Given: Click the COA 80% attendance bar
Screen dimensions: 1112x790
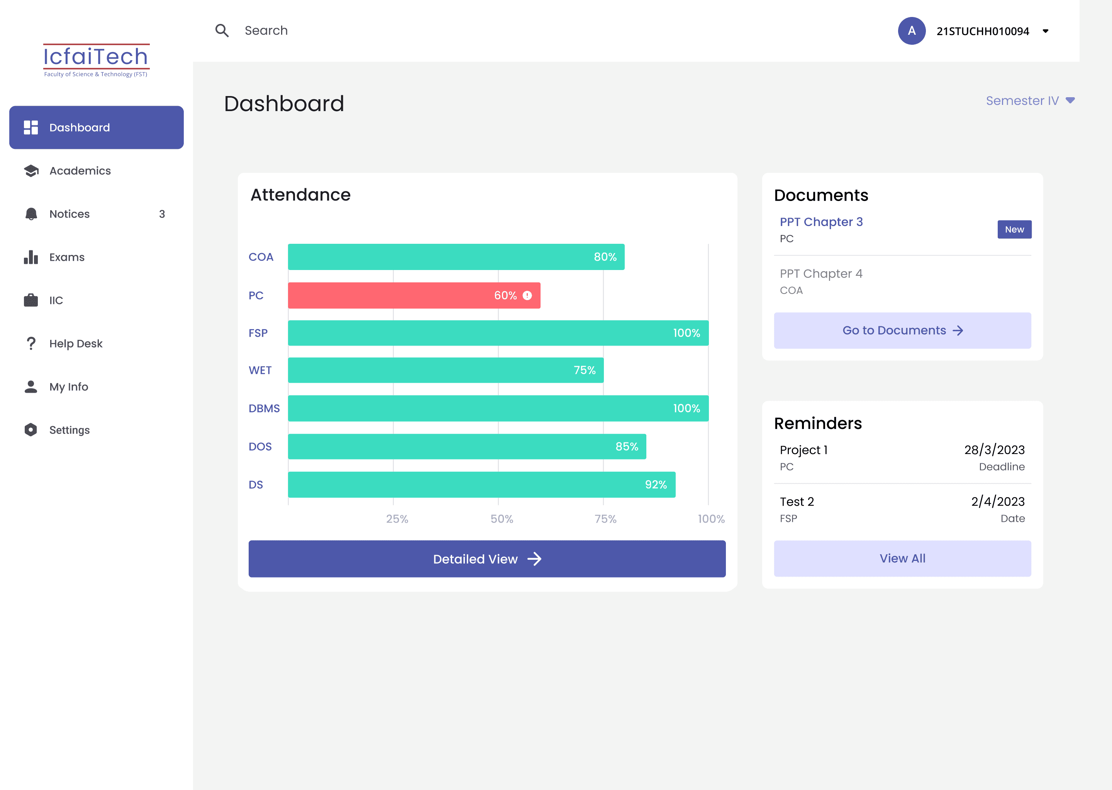Looking at the screenshot, I should coord(456,257).
